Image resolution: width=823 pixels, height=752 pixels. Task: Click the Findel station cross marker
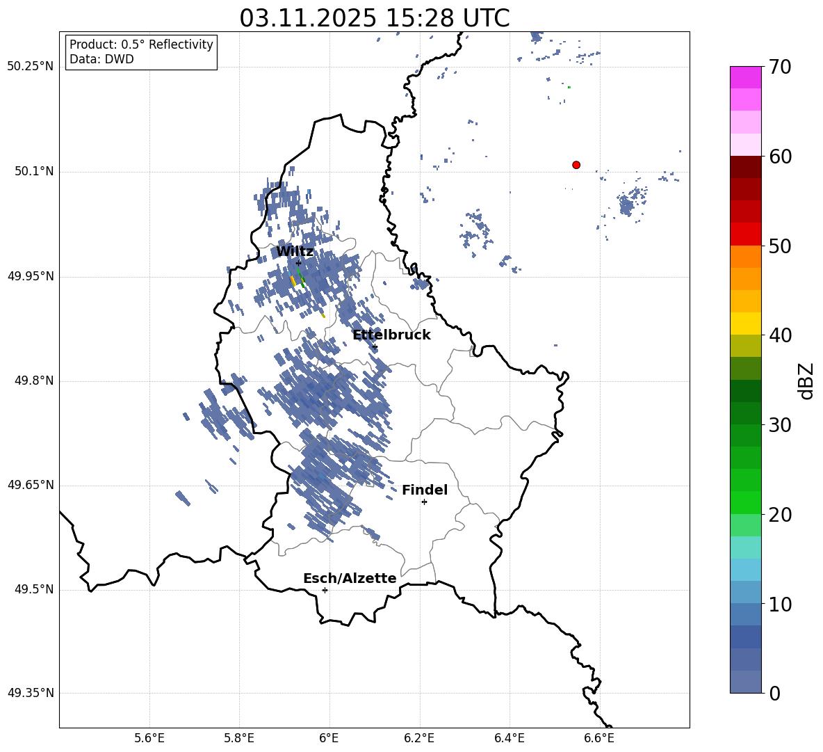click(424, 502)
